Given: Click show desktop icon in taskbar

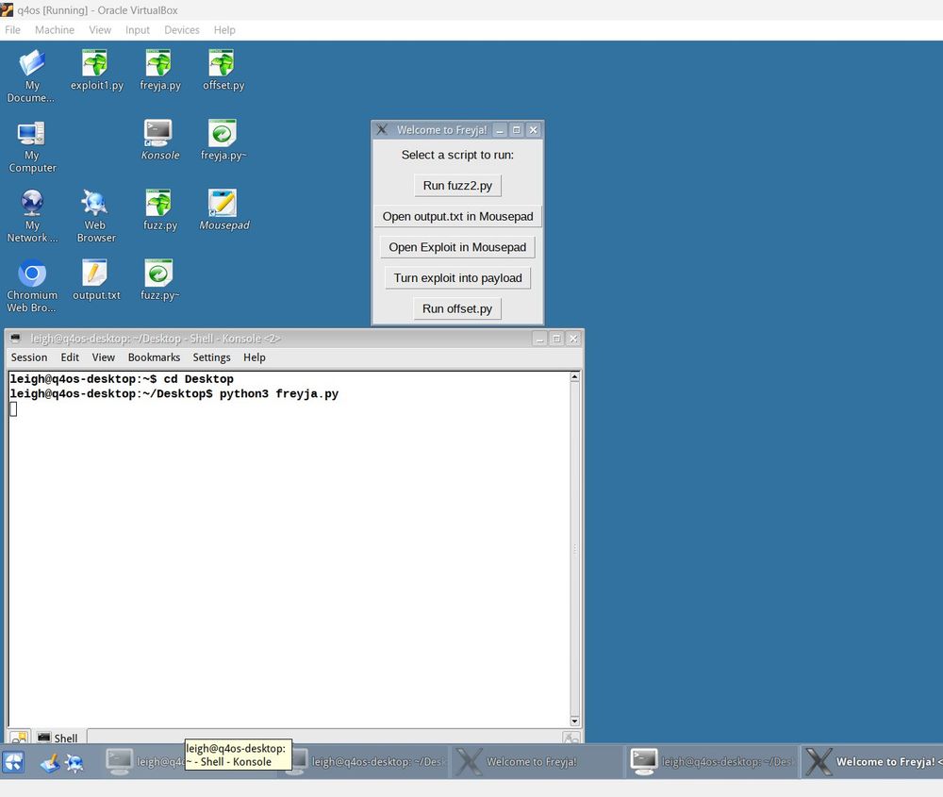Looking at the screenshot, I should [x=49, y=762].
